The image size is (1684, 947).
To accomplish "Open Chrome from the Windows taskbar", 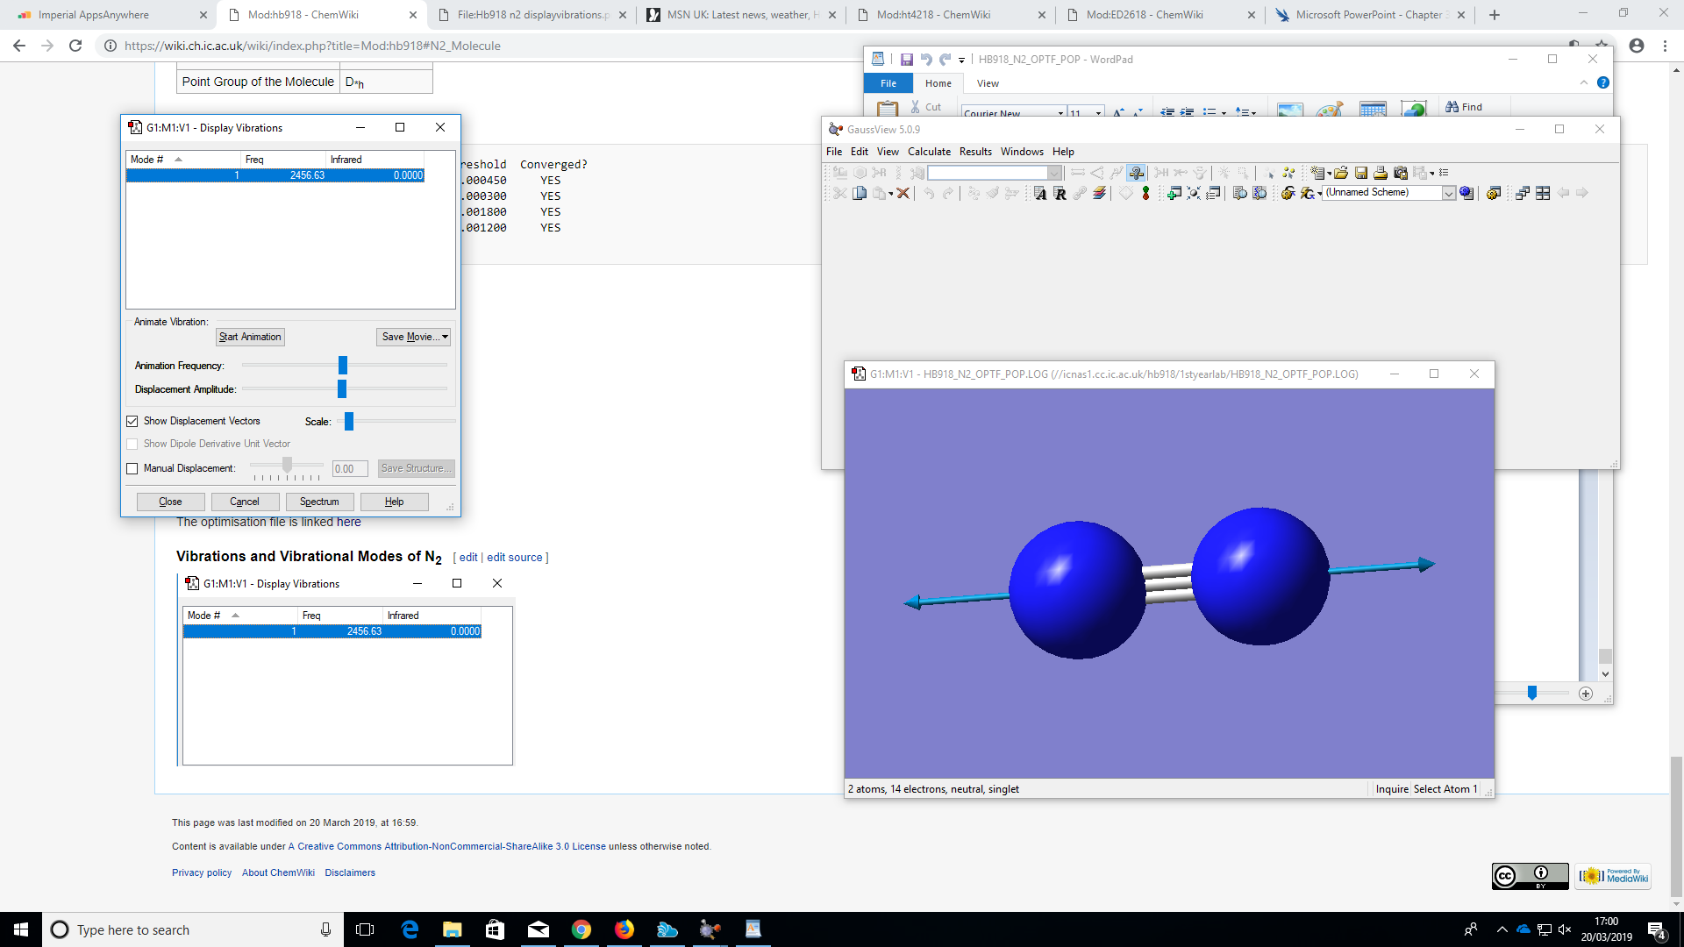I will click(581, 929).
